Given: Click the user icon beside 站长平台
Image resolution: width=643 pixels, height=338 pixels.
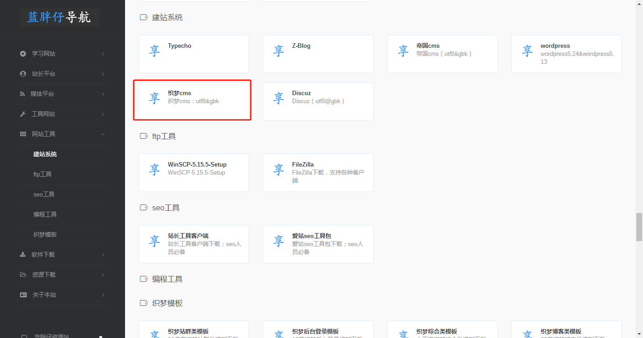Looking at the screenshot, I should pyautogui.click(x=23, y=74).
